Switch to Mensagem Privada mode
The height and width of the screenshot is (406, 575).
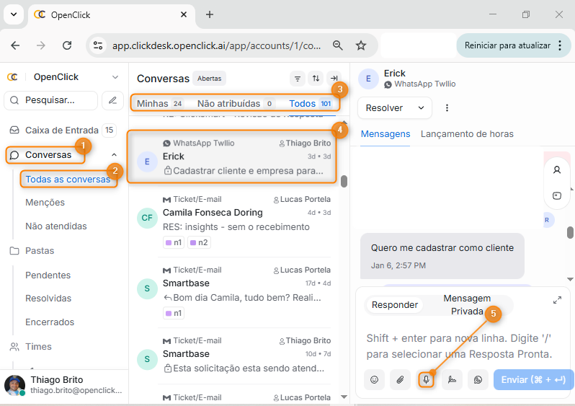tap(467, 304)
